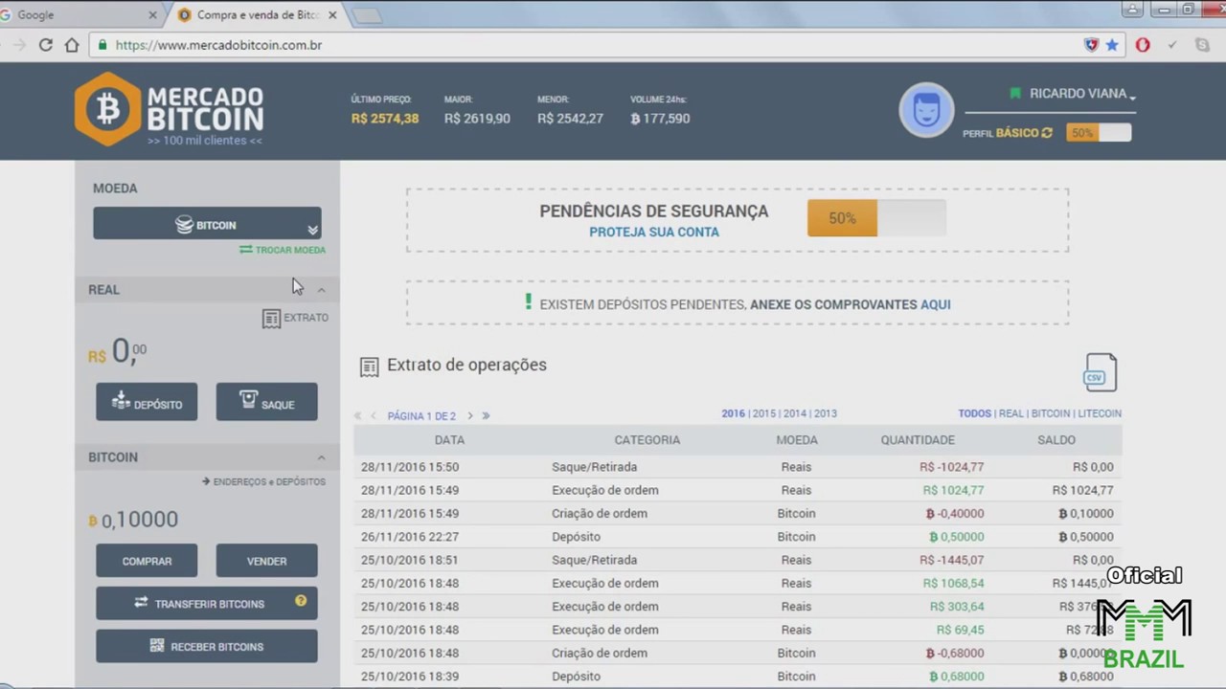
Task: Click the yellow help icon on Transferir Bitcoins
Action: (301, 601)
